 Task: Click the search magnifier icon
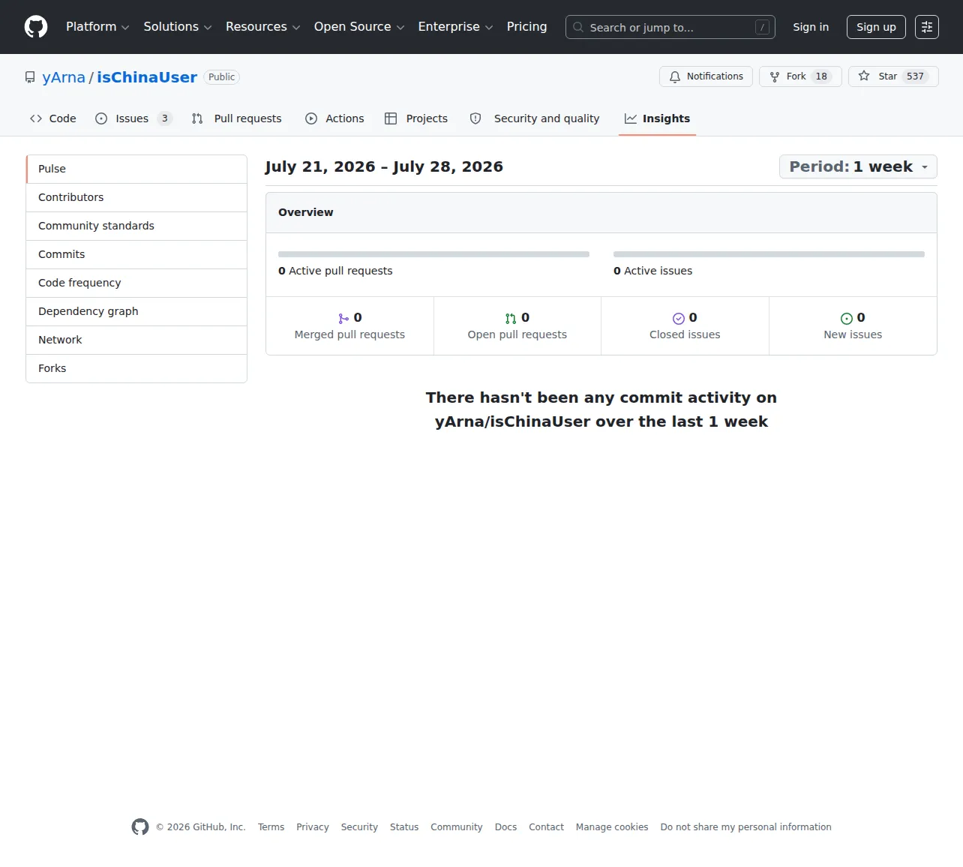pos(578,27)
